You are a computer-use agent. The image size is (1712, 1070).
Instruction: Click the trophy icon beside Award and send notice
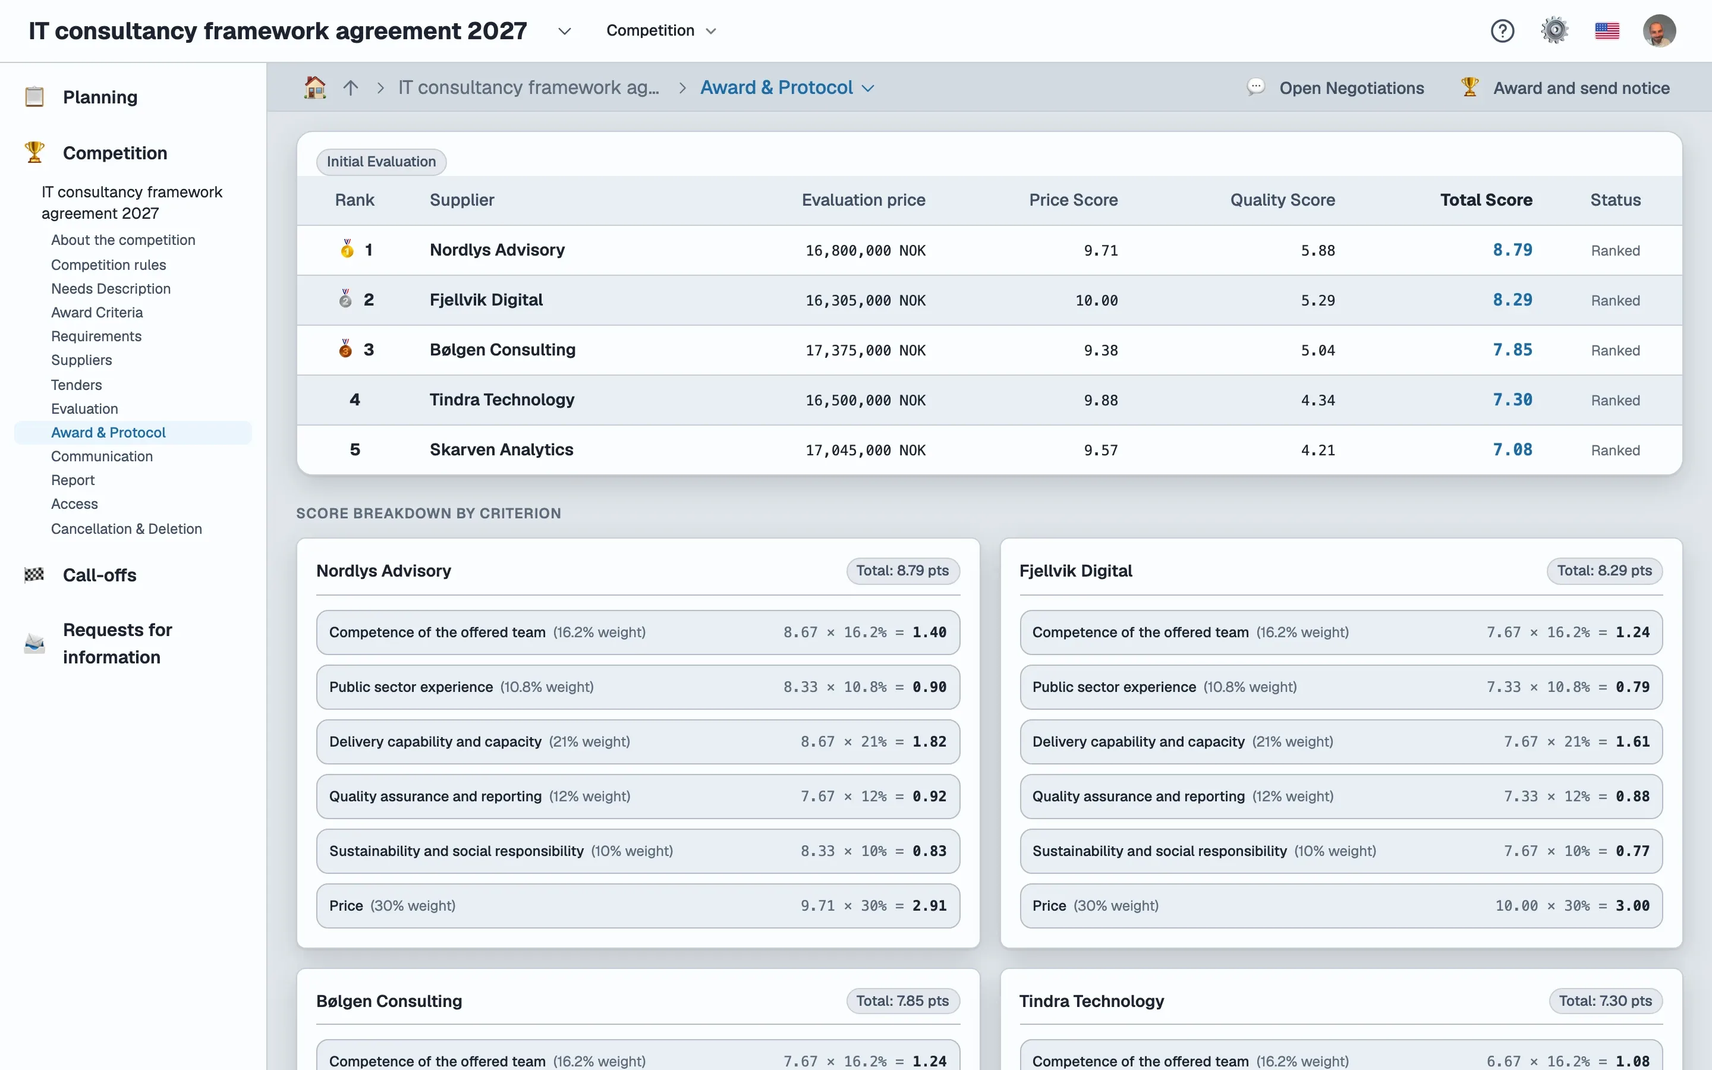pos(1469,87)
